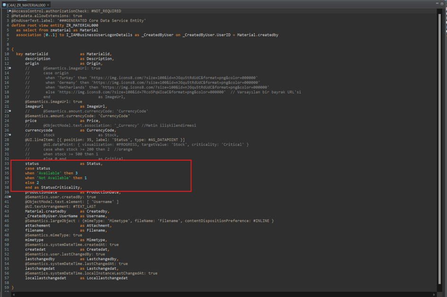The image size is (447, 297).
Task: Click the left arrow of the horizontal scrollbar
Action: [x=14, y=294]
